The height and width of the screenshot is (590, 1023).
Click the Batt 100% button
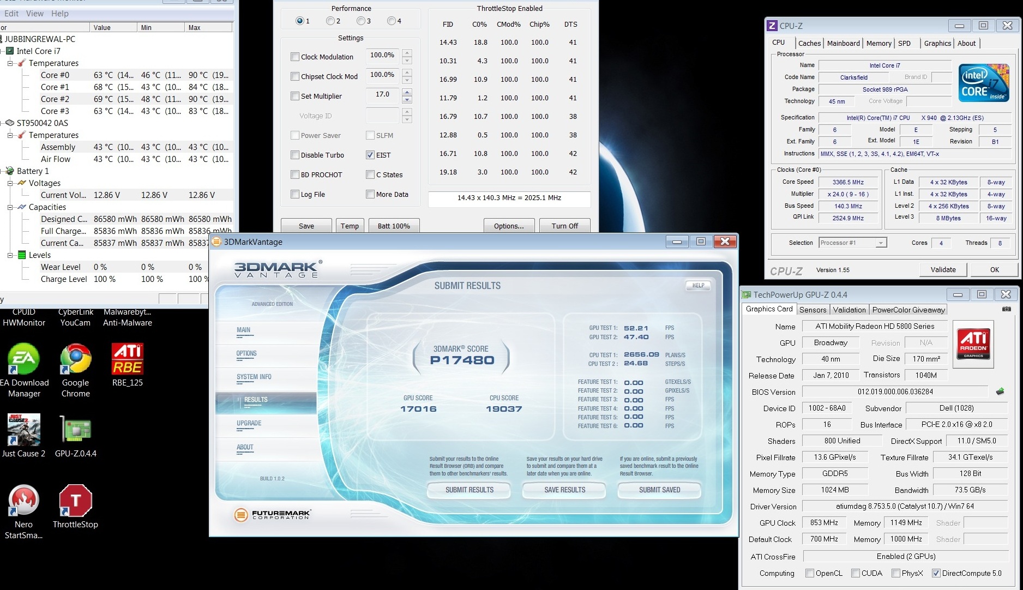pos(394,226)
